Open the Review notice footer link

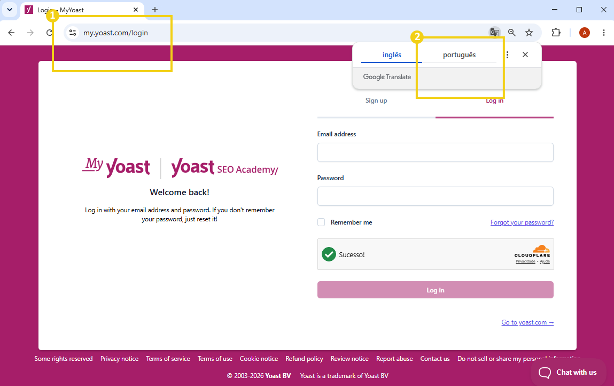pyautogui.click(x=349, y=359)
